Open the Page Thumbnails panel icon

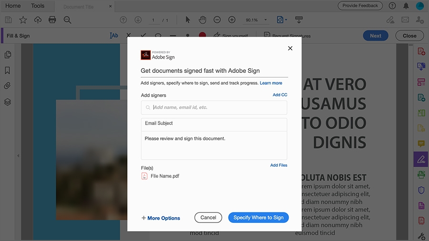8,55
